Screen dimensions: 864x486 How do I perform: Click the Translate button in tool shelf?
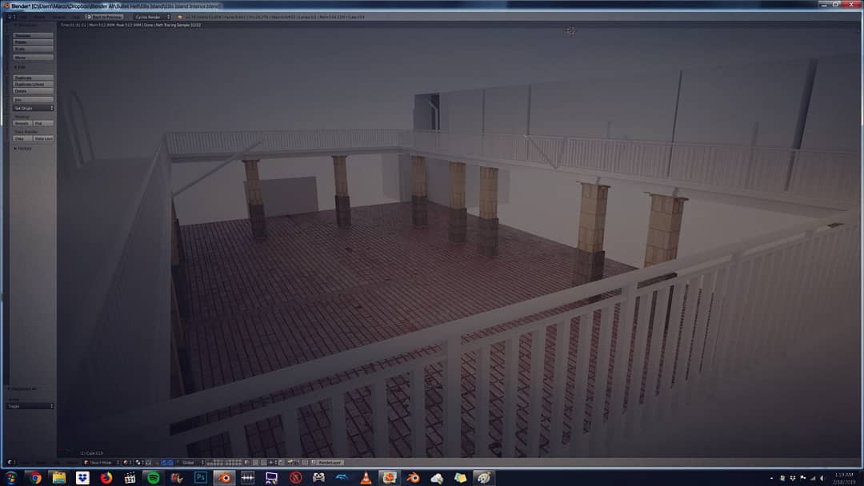tap(33, 36)
